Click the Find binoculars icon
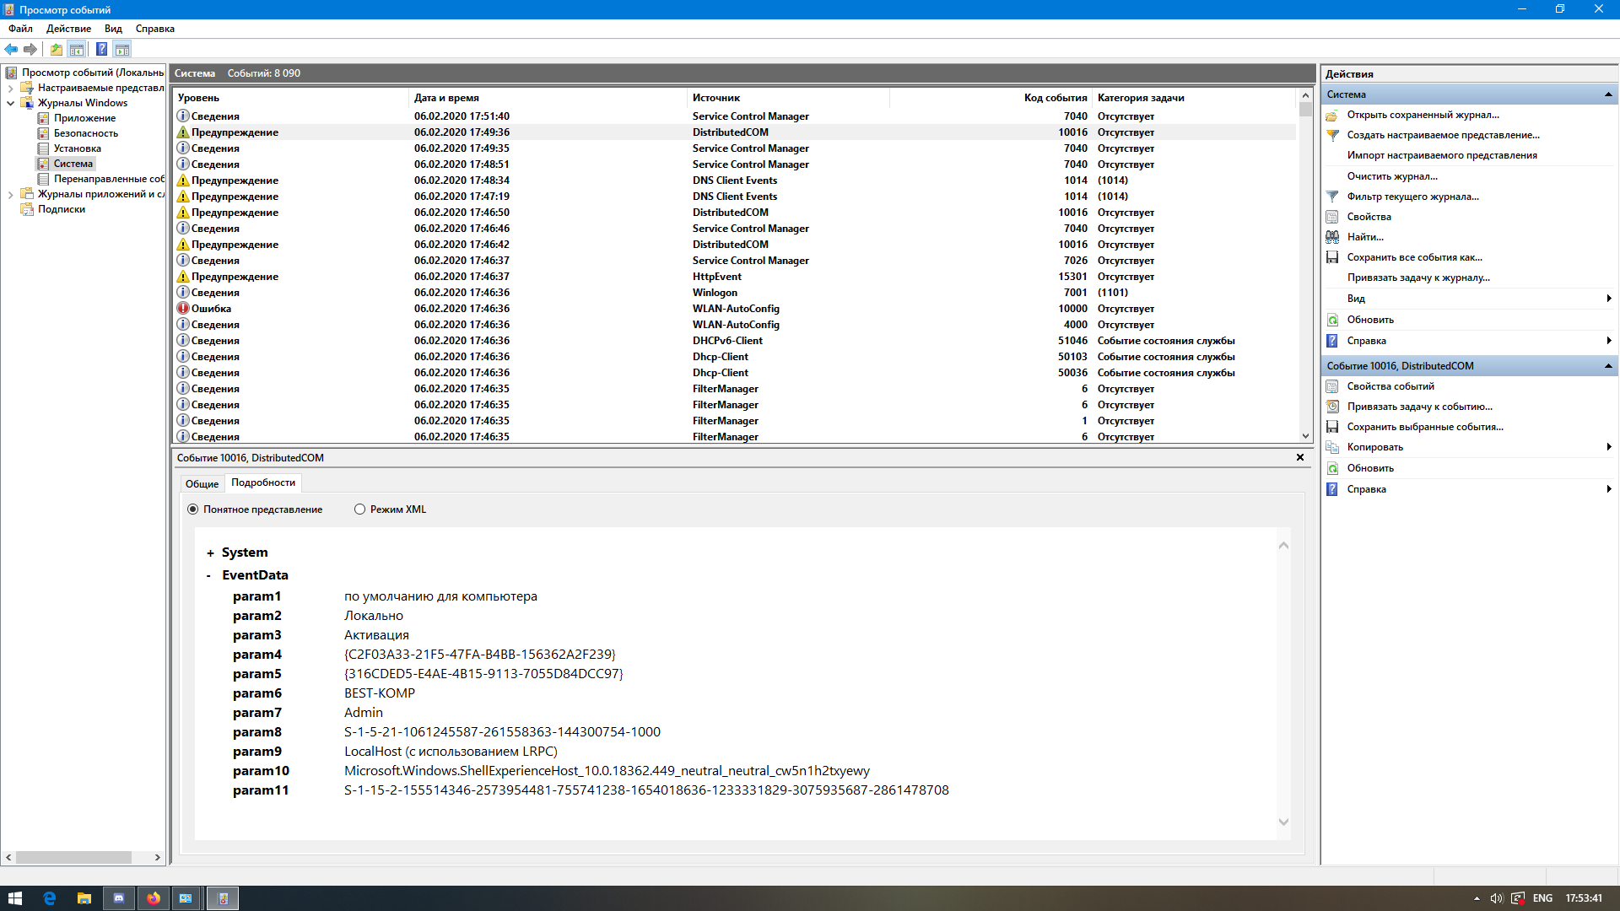 [x=1332, y=237]
